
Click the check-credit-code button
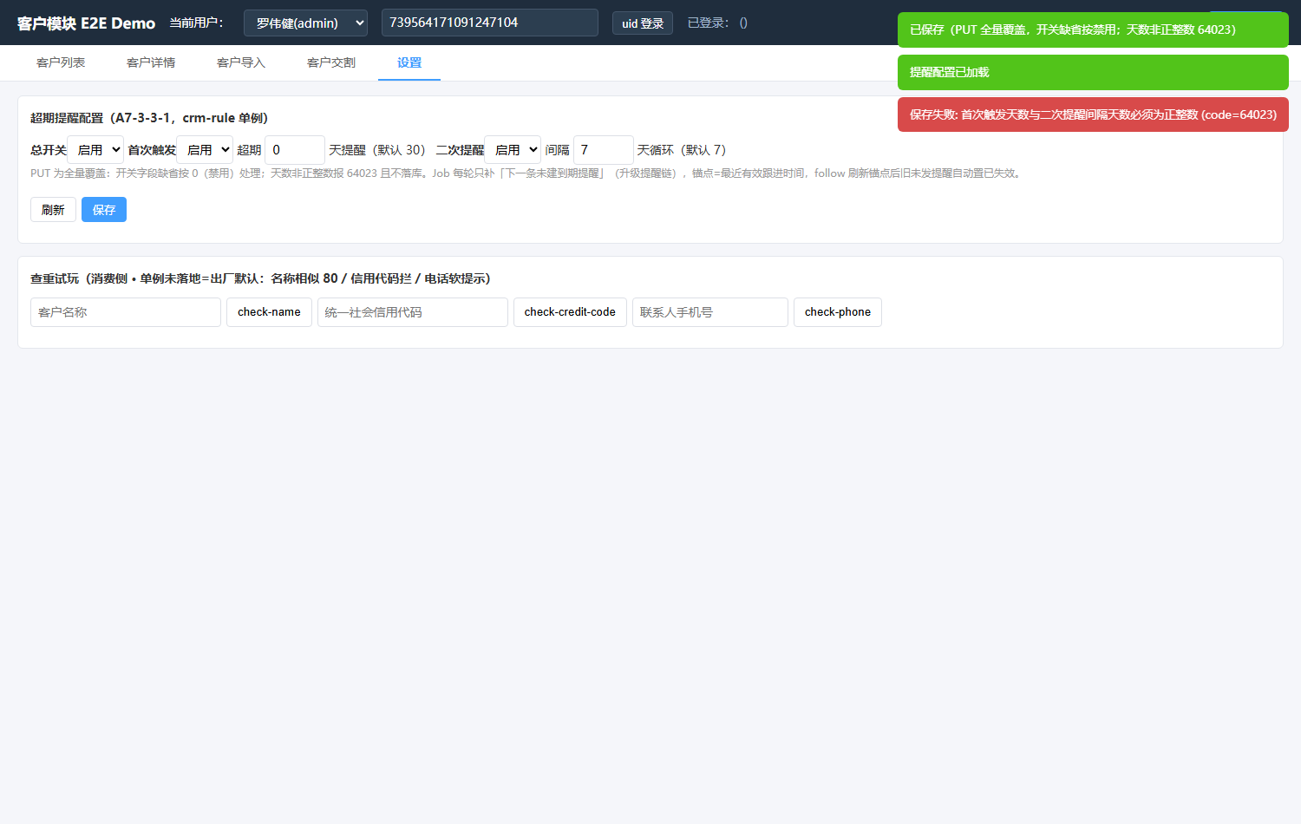coord(570,312)
